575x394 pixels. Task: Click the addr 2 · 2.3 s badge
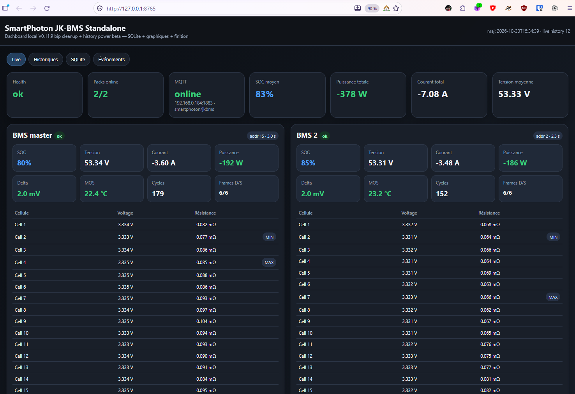pos(548,136)
